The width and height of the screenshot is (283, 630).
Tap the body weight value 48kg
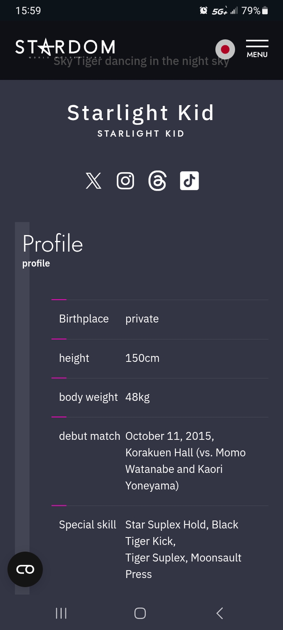138,397
